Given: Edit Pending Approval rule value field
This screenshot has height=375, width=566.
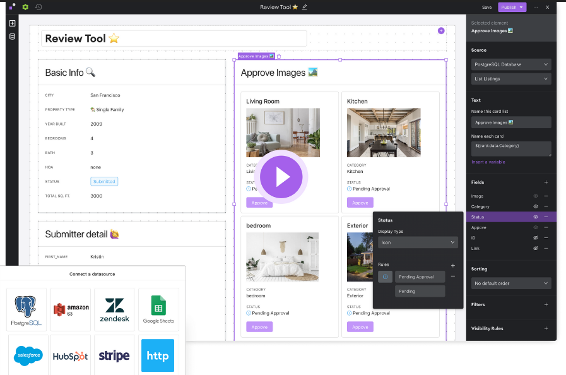Looking at the screenshot, I should 420,277.
